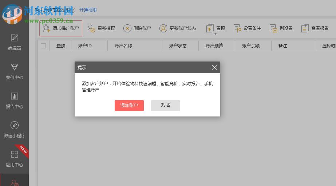
Task: Open the 设置备注 toolbar icon
Action: [x=237, y=28]
